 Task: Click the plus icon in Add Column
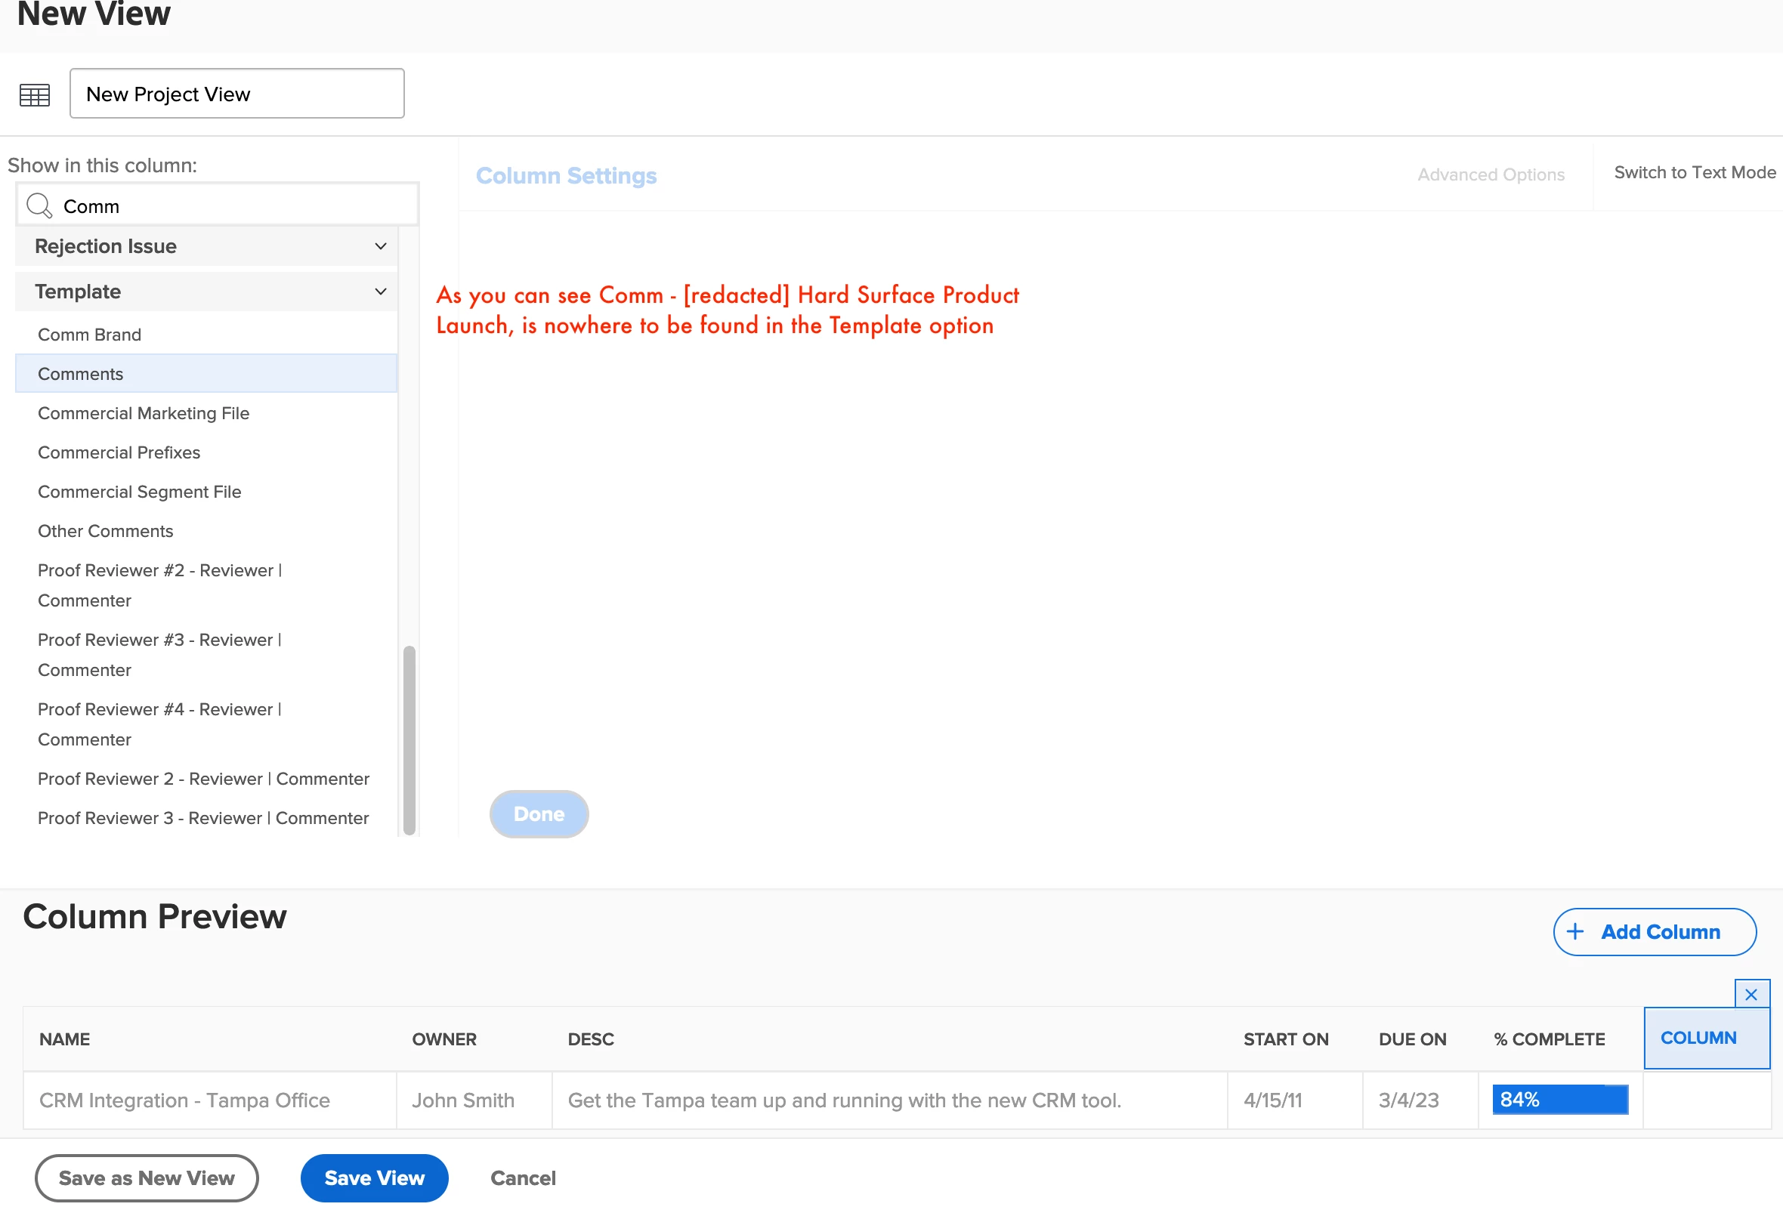tap(1574, 931)
